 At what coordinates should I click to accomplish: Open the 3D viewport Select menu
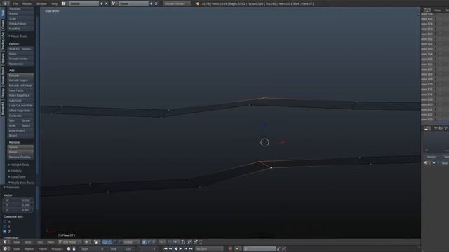pos(28,242)
